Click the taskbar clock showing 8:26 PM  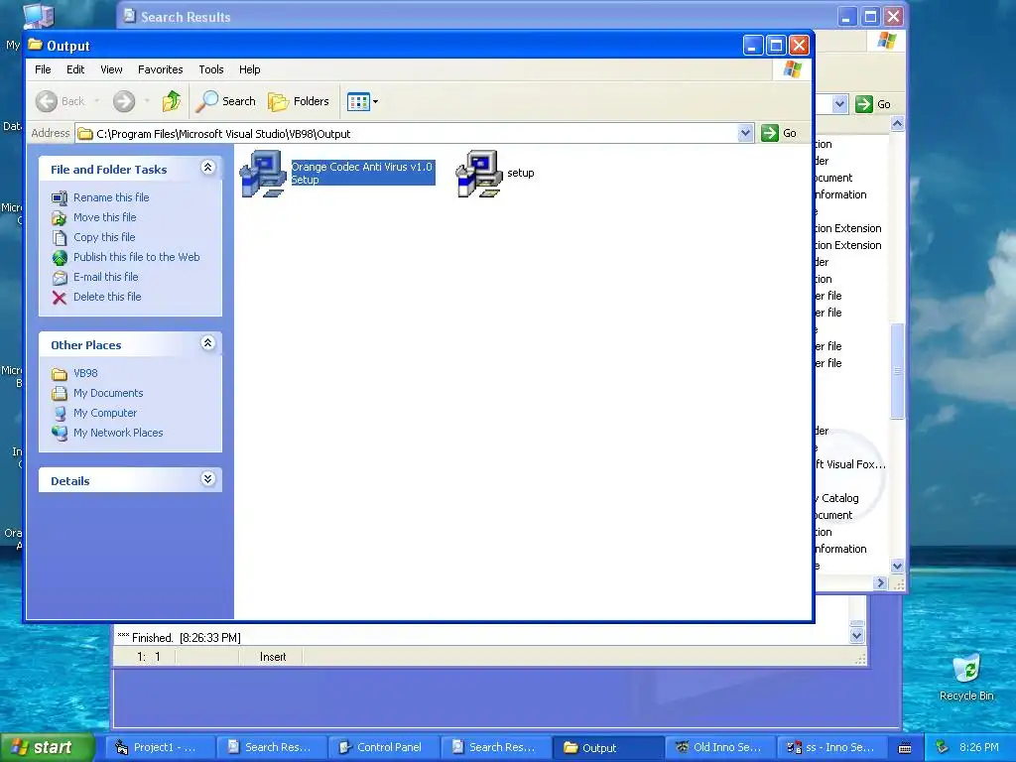coord(978,747)
